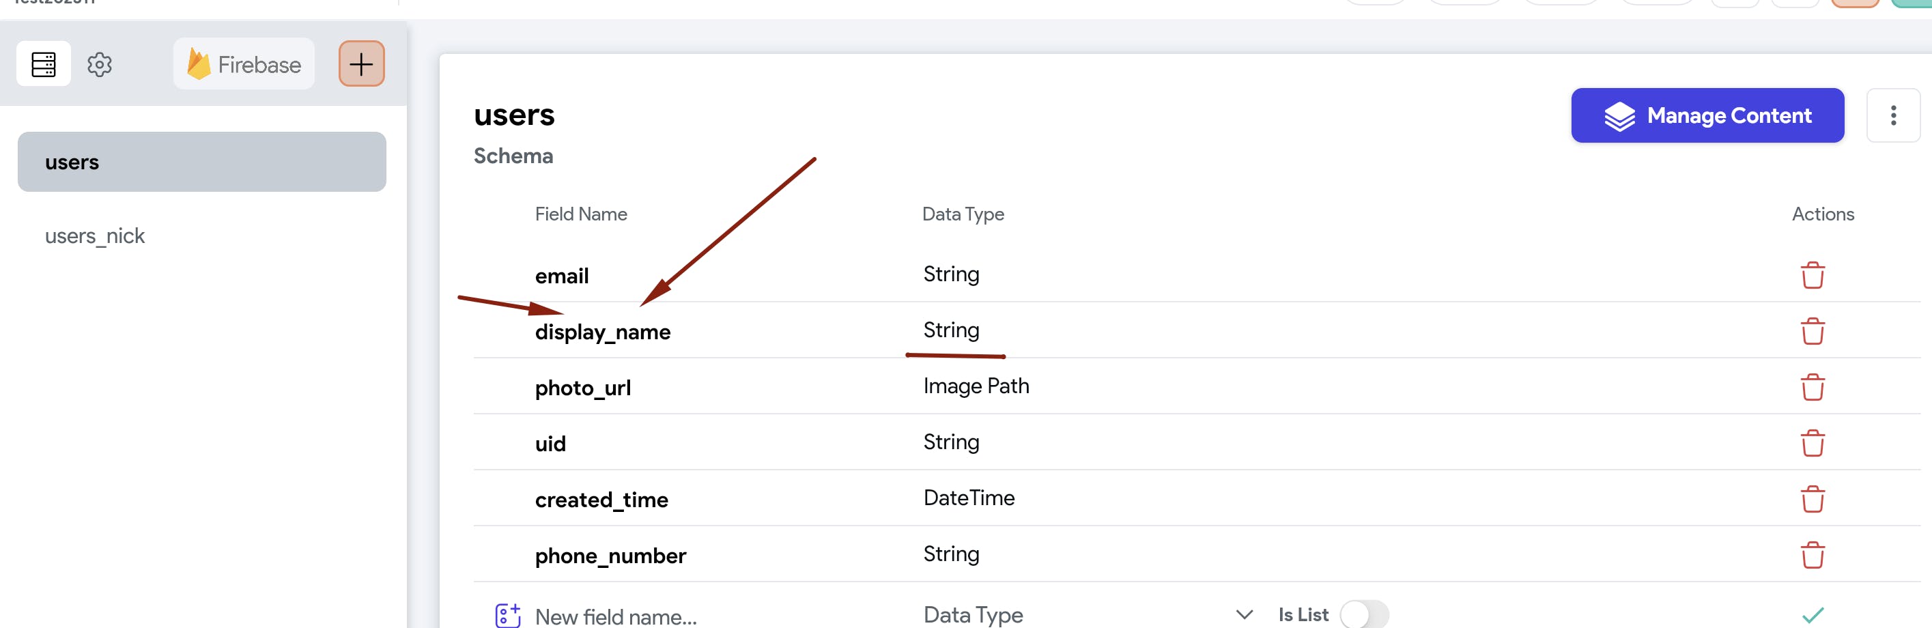Click the Manage Content button

(1707, 115)
